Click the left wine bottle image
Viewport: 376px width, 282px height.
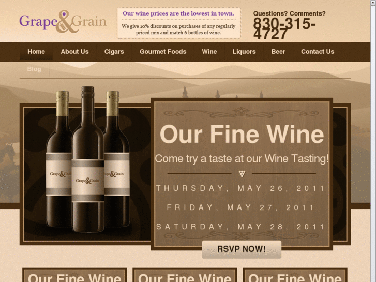click(59, 158)
